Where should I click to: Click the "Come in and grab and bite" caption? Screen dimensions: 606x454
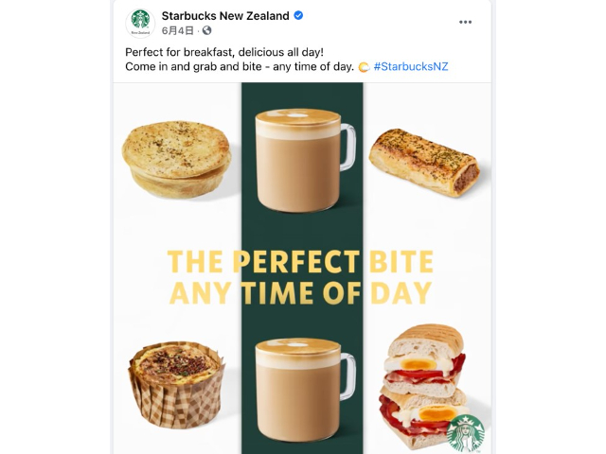point(240,67)
